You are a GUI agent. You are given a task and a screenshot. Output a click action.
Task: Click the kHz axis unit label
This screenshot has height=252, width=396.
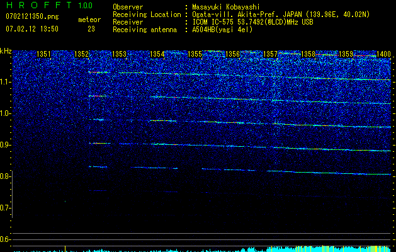6,51
